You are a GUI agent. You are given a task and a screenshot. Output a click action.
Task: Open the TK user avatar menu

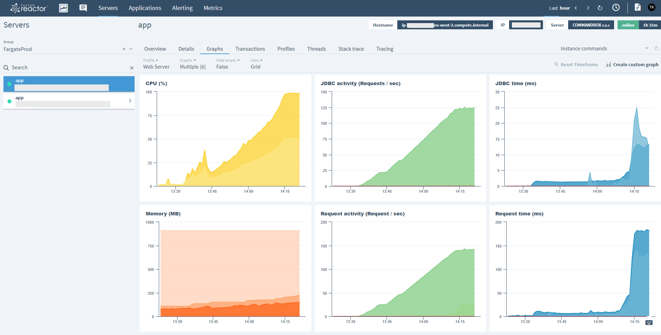(652, 7)
